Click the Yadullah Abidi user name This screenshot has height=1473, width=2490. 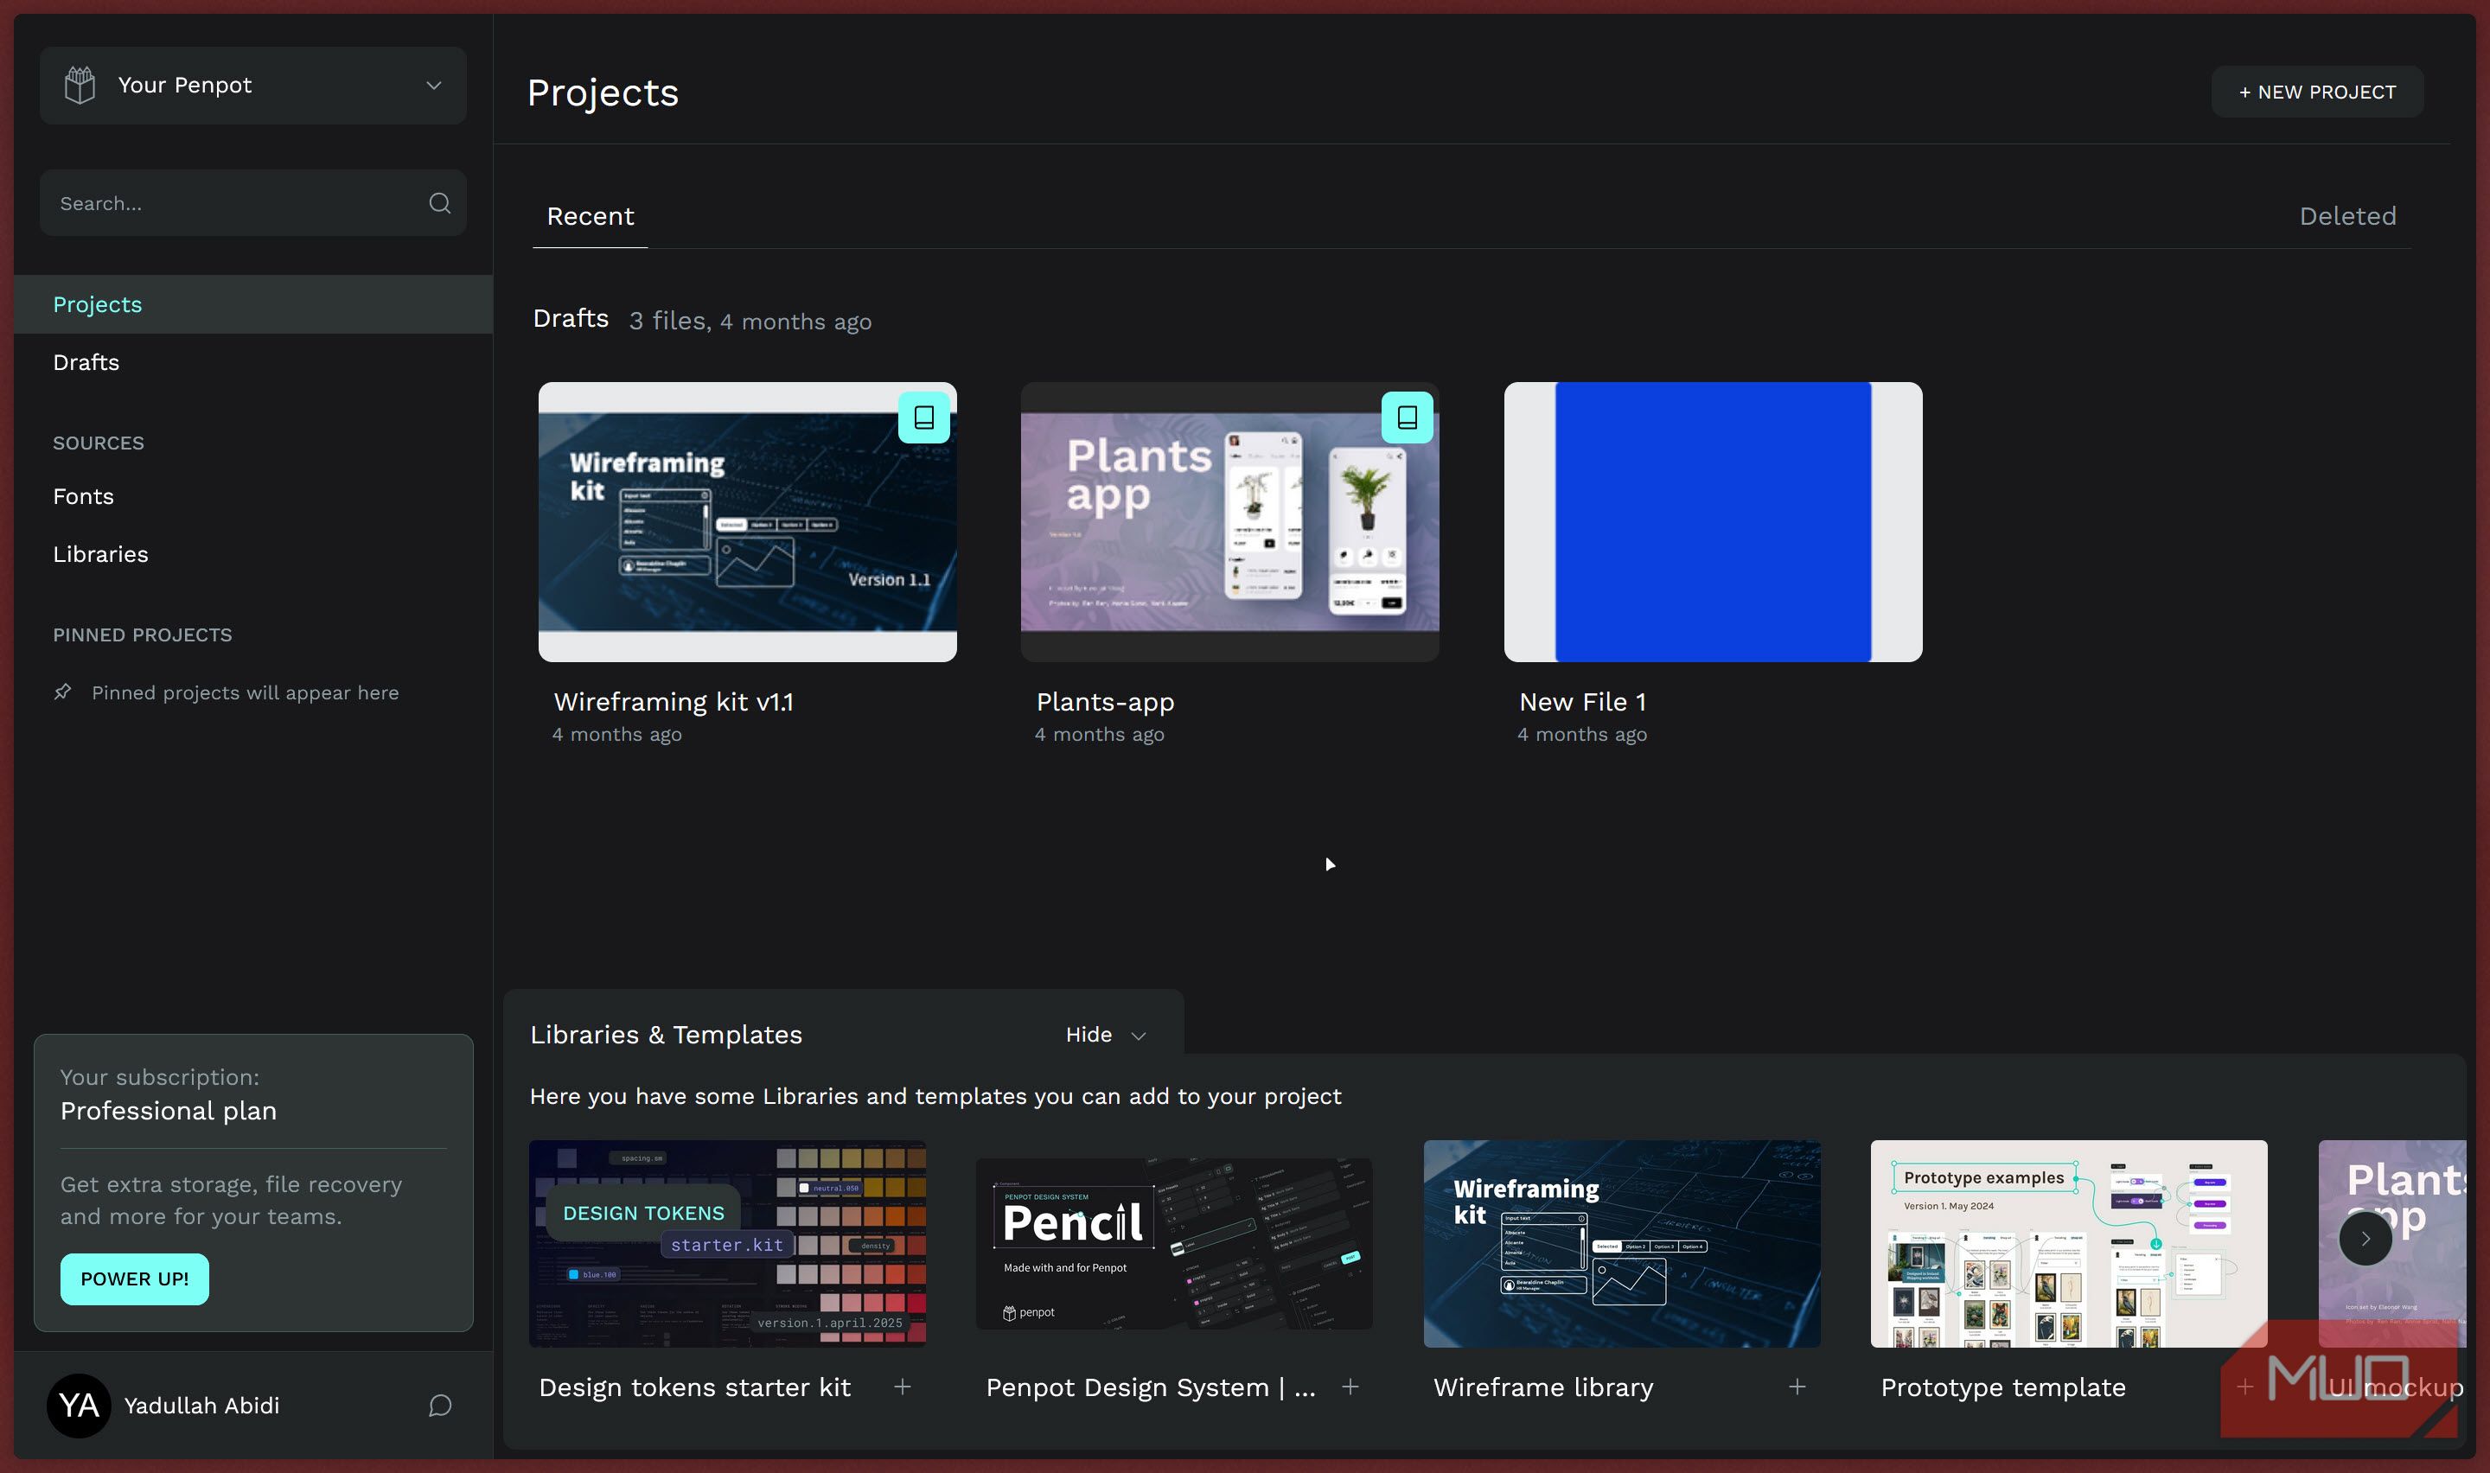pyautogui.click(x=201, y=1406)
